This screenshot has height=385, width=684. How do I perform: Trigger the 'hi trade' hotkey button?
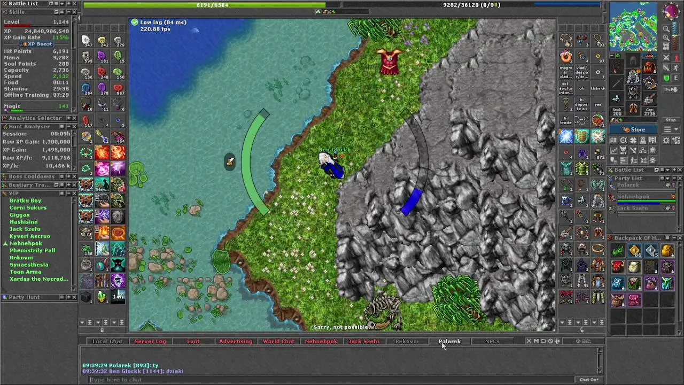(x=566, y=120)
